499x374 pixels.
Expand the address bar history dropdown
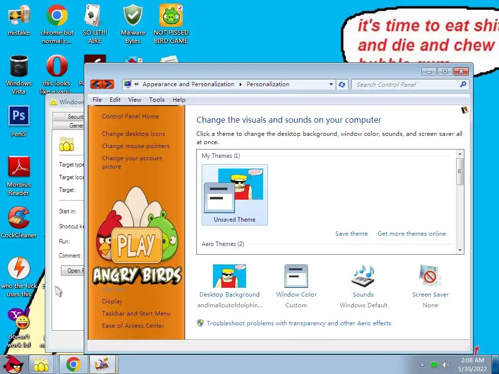point(331,84)
